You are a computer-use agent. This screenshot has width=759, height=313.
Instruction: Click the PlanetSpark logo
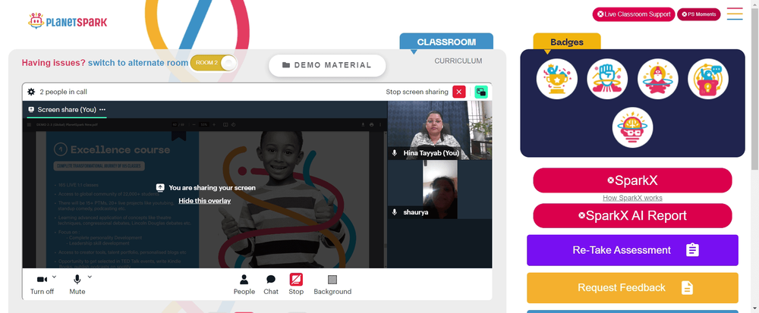tap(68, 21)
